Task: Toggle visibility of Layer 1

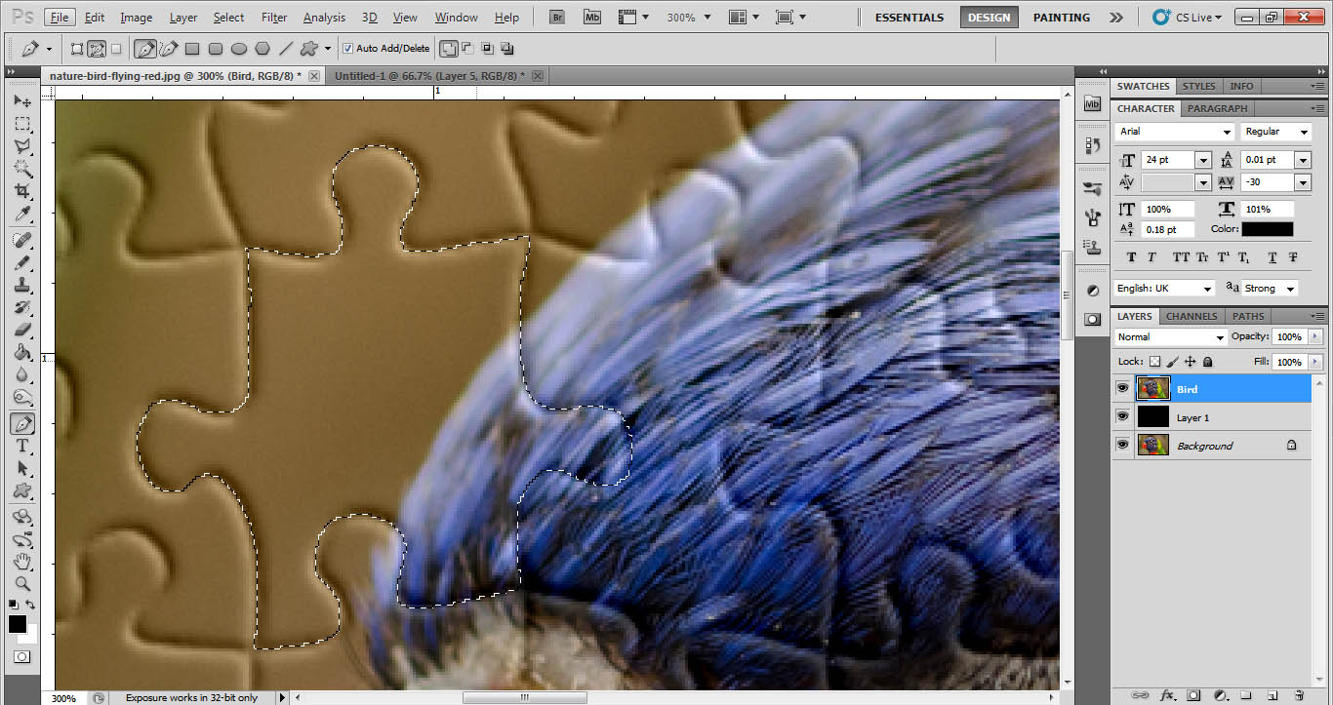Action: pyautogui.click(x=1122, y=416)
